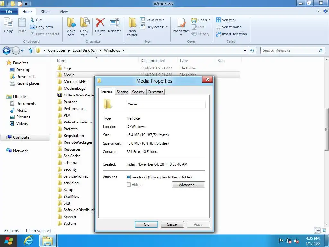The height and width of the screenshot is (247, 329).
Task: Open the Sharing tab in Media Properties
Action: (x=122, y=92)
